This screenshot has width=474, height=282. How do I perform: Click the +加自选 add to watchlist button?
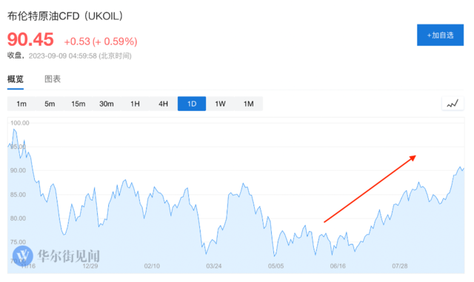[x=440, y=35]
